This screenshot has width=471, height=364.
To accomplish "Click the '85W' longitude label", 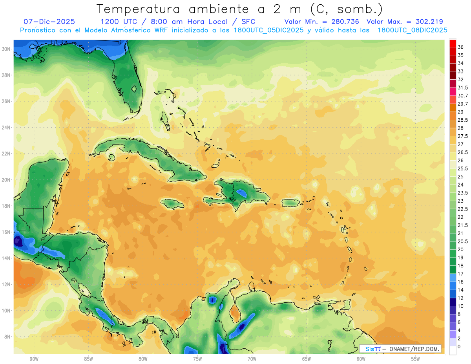I will (88, 359).
